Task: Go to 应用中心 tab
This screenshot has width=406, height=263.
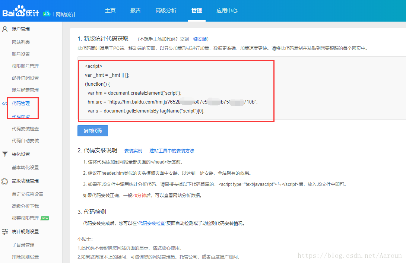Action: [227, 10]
